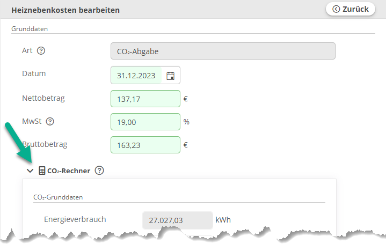This screenshot has height=244, width=386.
Task: Edit the MwSt percentage field 19,00
Action: [145, 122]
